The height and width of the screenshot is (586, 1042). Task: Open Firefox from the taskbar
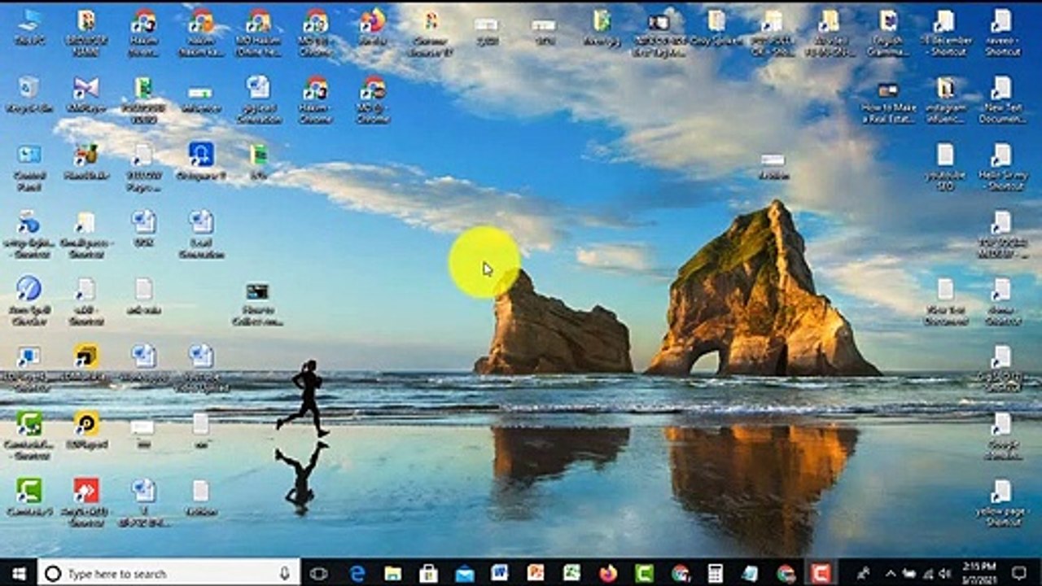coord(607,573)
